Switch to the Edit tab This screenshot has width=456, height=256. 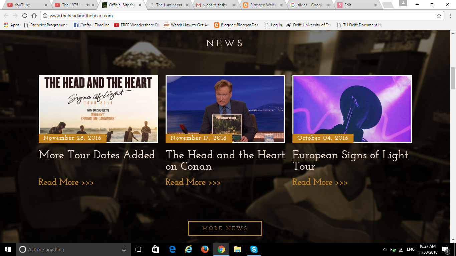pos(358,5)
